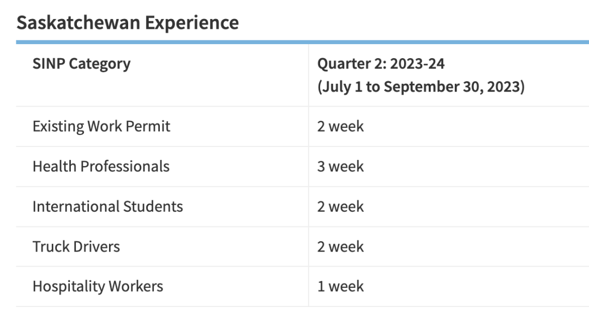Select the Existing Work Permit category
Screen dimensions: 589x313
(x=101, y=126)
